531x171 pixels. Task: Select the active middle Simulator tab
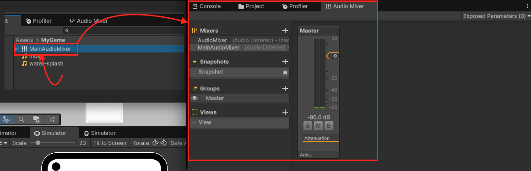pyautogui.click(x=54, y=133)
